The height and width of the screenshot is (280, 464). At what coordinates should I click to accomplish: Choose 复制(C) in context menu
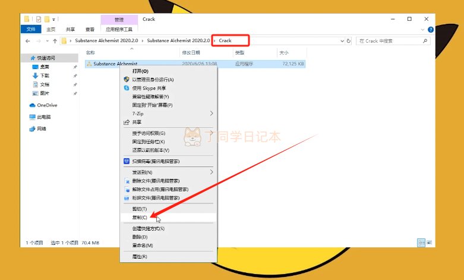tap(168, 218)
